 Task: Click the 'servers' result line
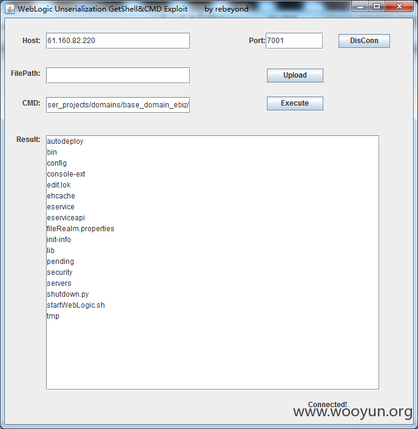[x=59, y=283]
